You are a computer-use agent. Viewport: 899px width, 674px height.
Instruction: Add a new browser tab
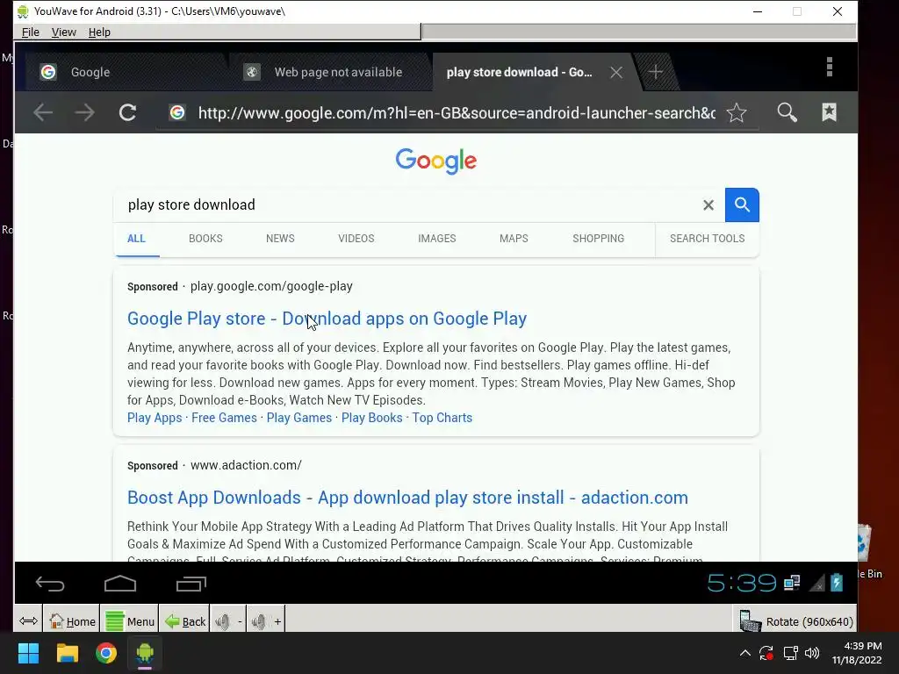(x=655, y=72)
